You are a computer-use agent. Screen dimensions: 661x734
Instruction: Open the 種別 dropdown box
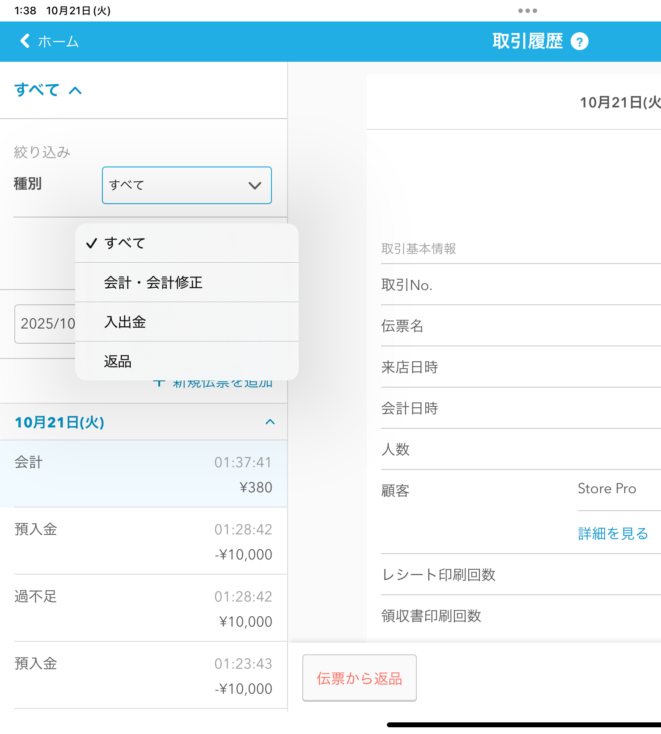pos(186,185)
